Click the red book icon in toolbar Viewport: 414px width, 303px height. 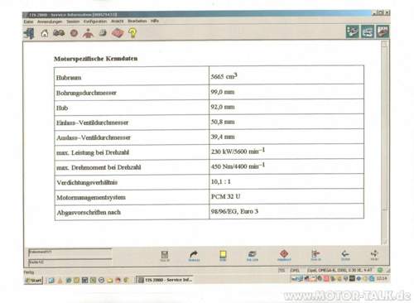(118, 33)
